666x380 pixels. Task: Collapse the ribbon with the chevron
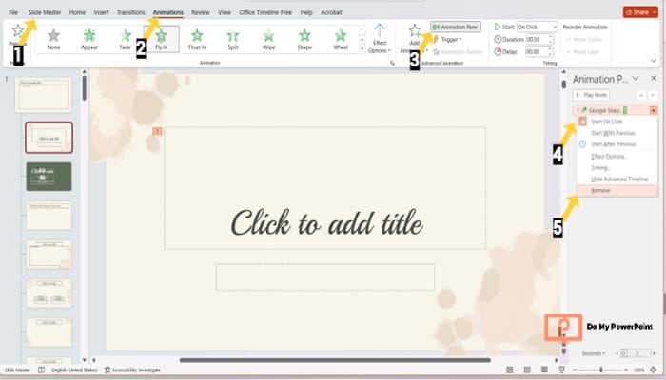tap(654, 61)
